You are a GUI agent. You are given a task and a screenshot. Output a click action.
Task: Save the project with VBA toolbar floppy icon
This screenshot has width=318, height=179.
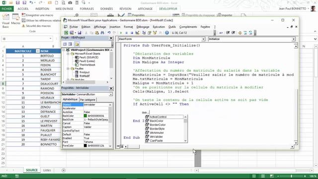79,33
